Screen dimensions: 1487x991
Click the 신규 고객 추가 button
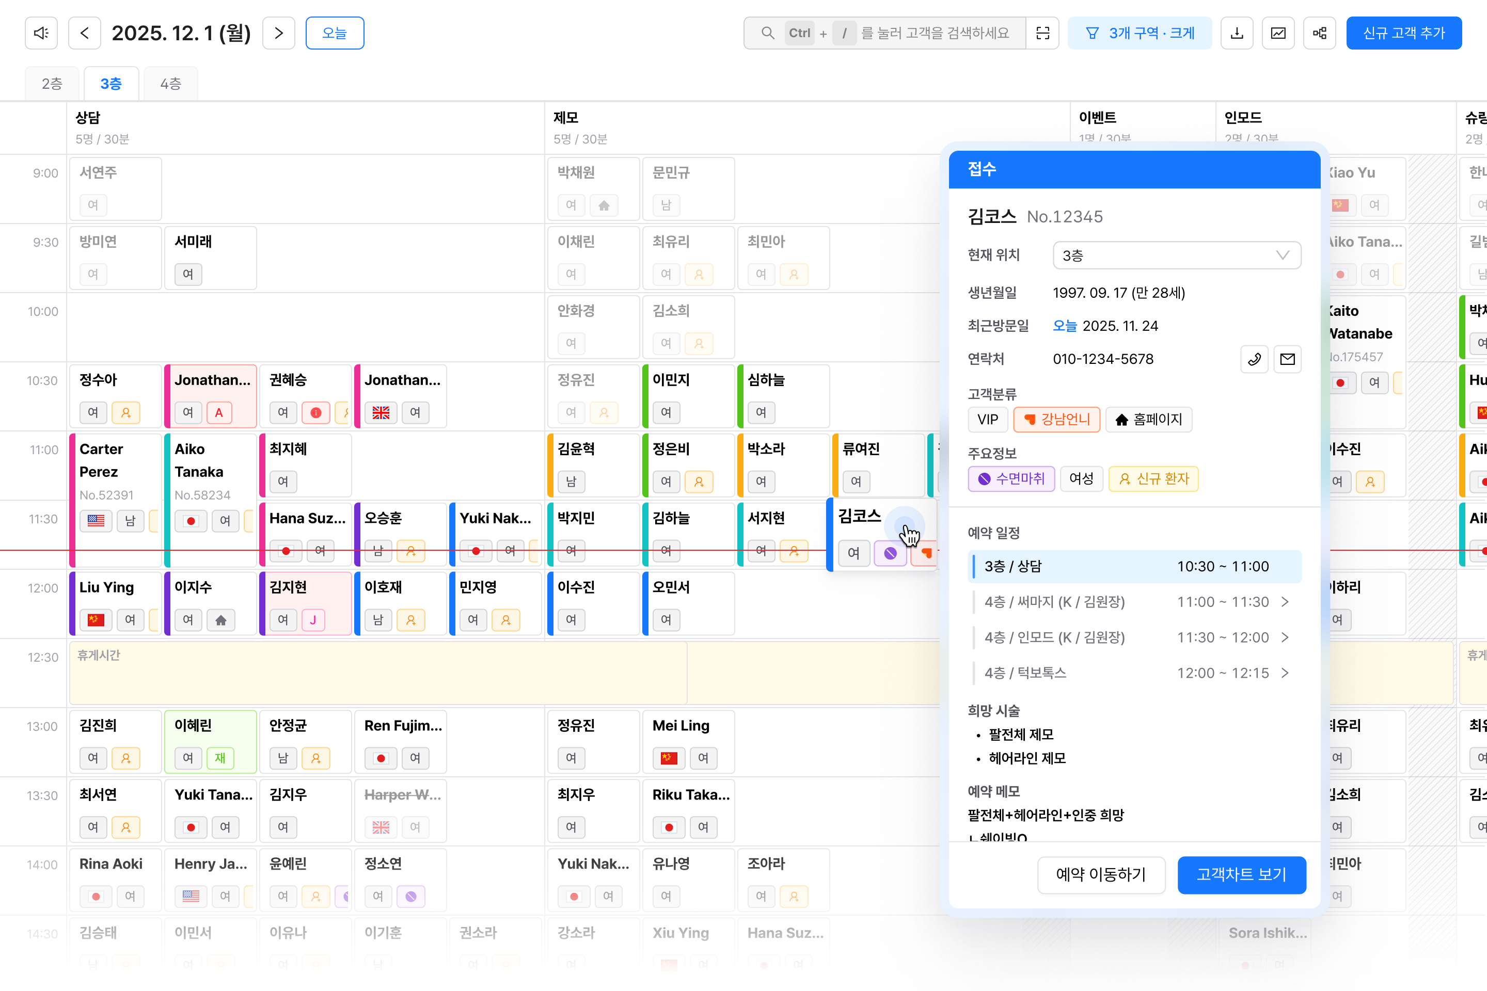(1403, 33)
